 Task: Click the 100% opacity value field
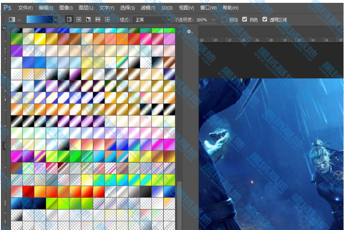tap(202, 20)
